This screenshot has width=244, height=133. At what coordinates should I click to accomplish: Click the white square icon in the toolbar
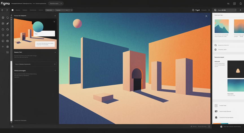click(12, 10)
